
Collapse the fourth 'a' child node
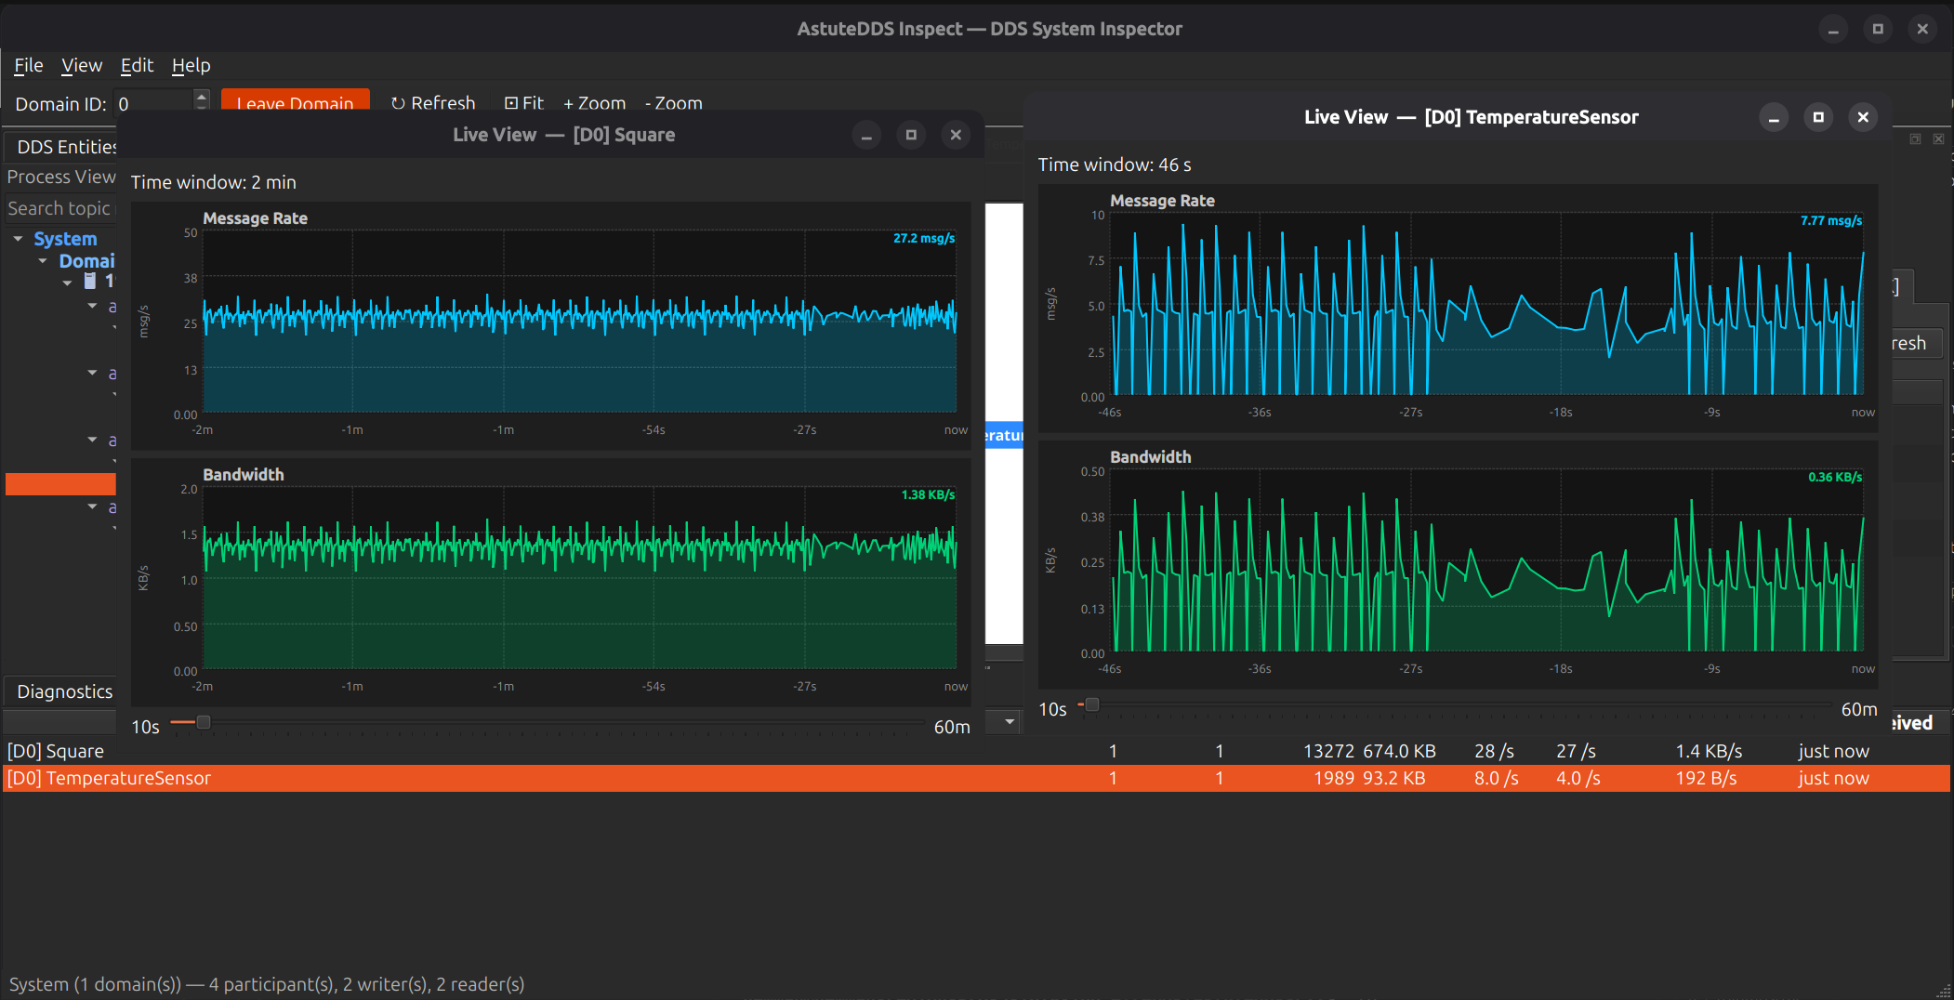pos(92,507)
